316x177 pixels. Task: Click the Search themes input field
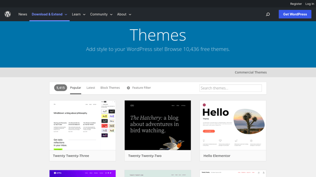click(x=231, y=88)
